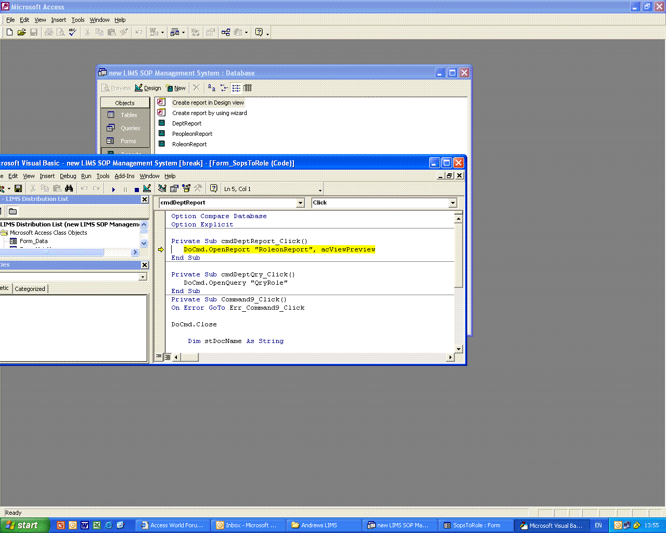Select the RoleonReport report
The image size is (666, 533).
coord(189,144)
